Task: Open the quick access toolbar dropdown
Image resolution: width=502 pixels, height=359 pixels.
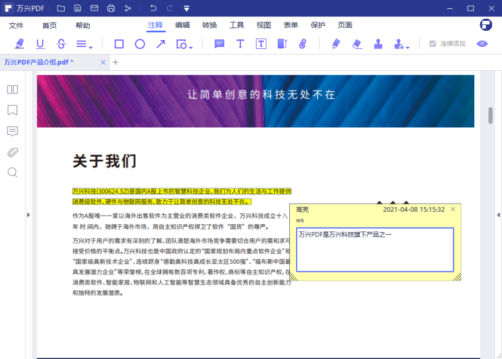Action: (x=186, y=8)
